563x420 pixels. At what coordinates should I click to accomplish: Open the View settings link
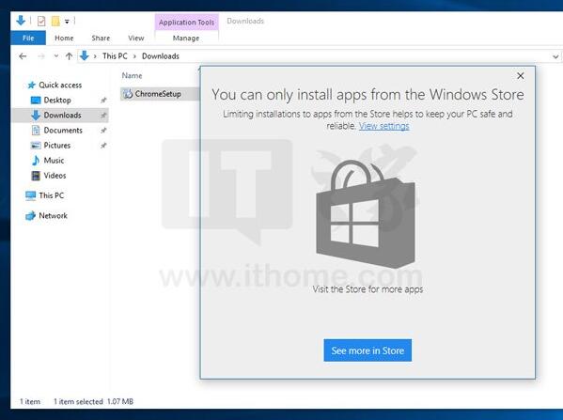coord(383,126)
